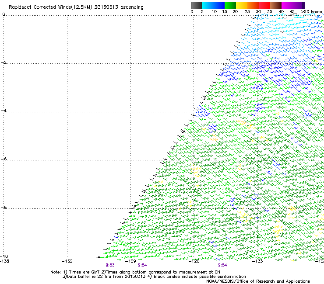This screenshot has width=324, height=284.
Task: Click the legend label 40
Action: [x=281, y=12]
